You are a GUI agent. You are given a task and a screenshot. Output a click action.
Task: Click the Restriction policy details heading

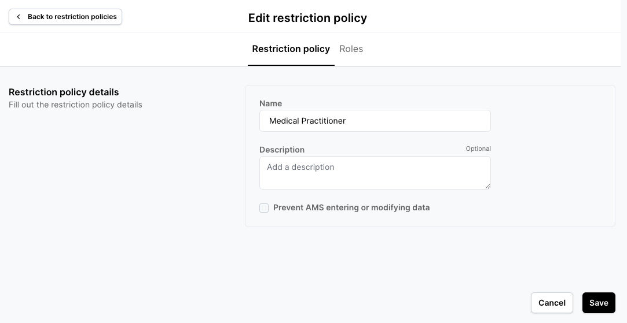tap(64, 92)
